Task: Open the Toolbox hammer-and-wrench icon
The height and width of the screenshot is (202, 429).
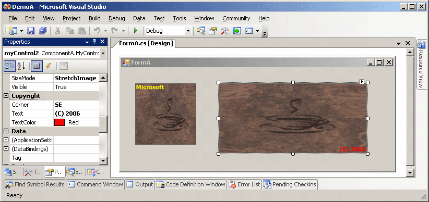Action: tap(224, 31)
